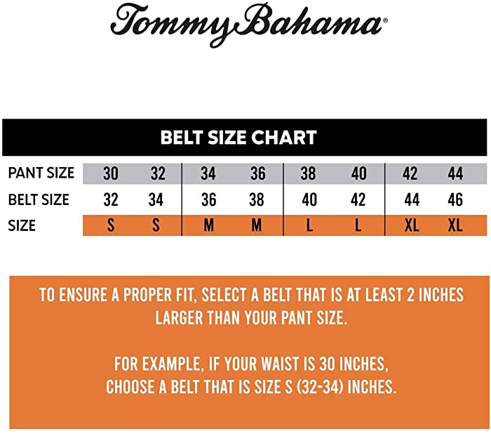The height and width of the screenshot is (434, 491).
Task: Select pant size 32 cell
Action: pos(158,173)
